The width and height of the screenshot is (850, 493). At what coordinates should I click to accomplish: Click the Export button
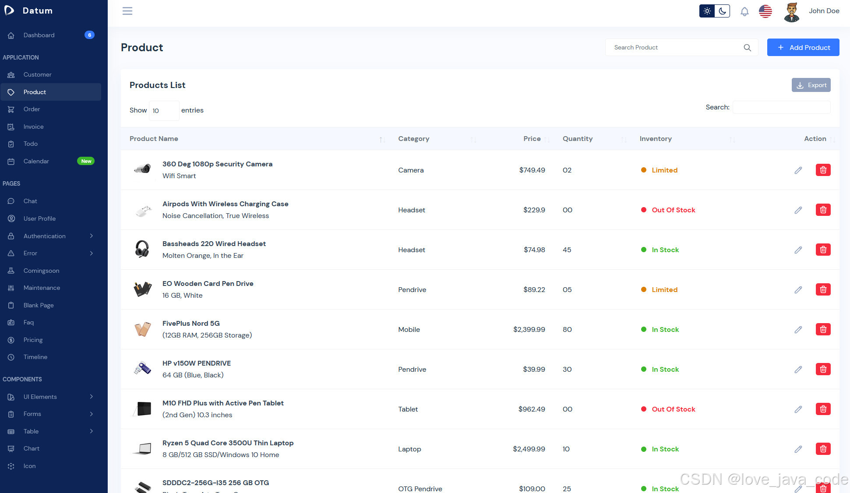(811, 85)
